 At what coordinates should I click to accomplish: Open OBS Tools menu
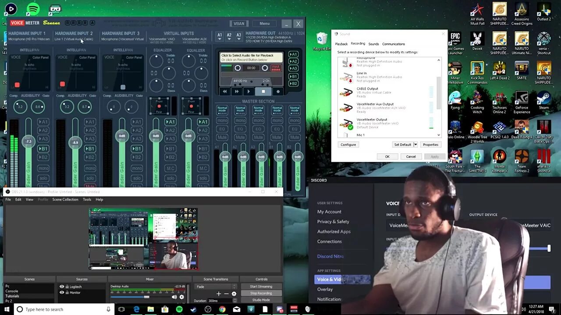87,199
